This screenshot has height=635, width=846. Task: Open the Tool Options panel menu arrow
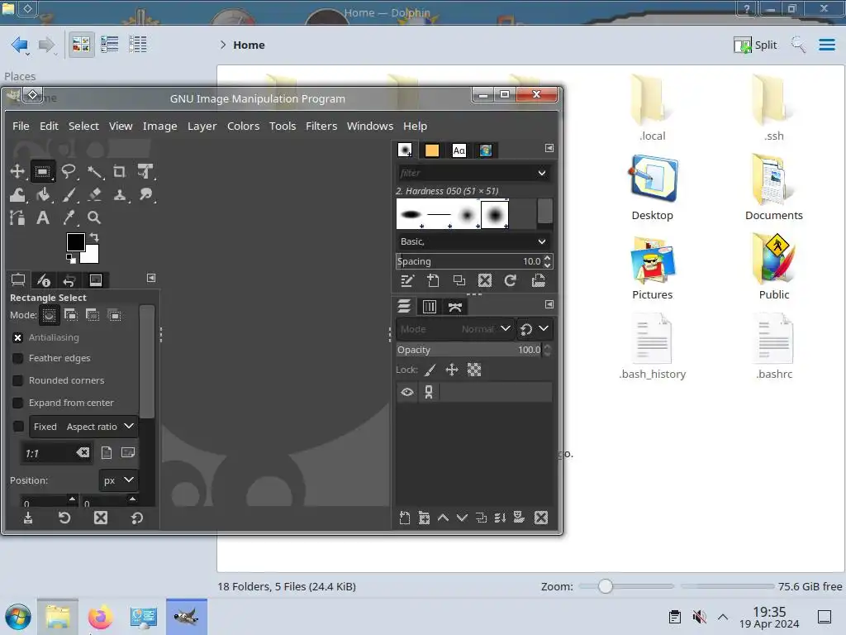pyautogui.click(x=151, y=278)
